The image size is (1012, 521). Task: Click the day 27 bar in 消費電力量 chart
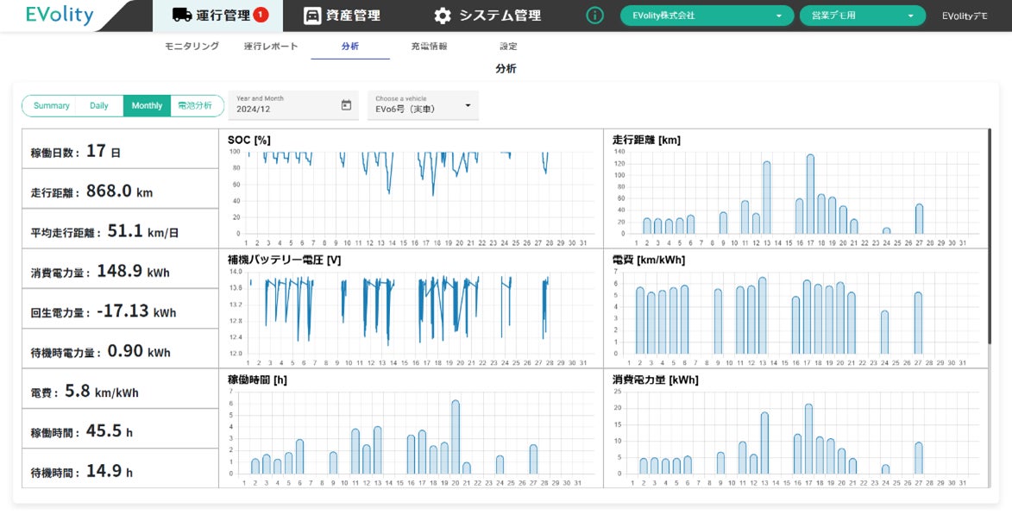coord(919,458)
